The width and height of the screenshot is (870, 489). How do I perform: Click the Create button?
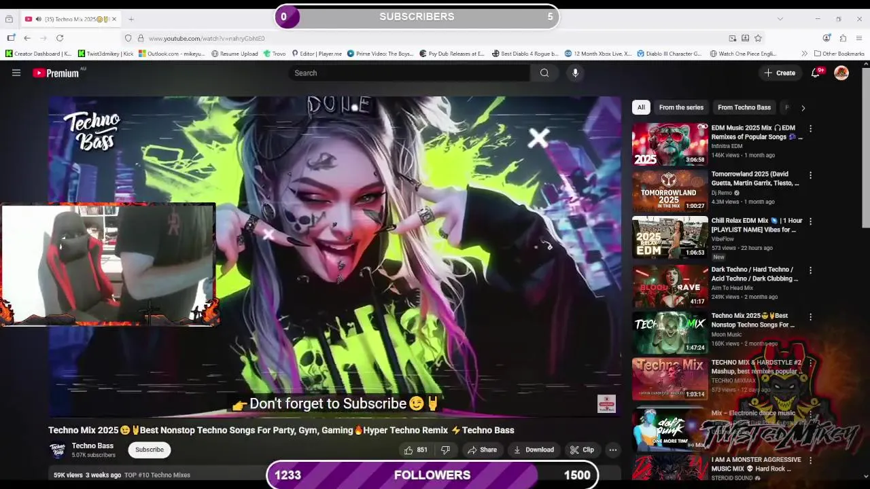click(x=780, y=73)
